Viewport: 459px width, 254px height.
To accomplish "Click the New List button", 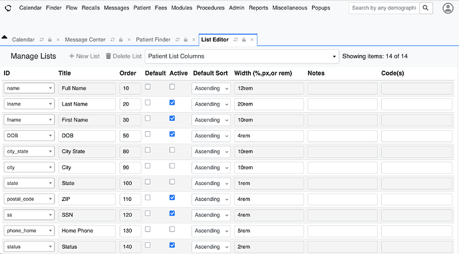I will coord(84,56).
